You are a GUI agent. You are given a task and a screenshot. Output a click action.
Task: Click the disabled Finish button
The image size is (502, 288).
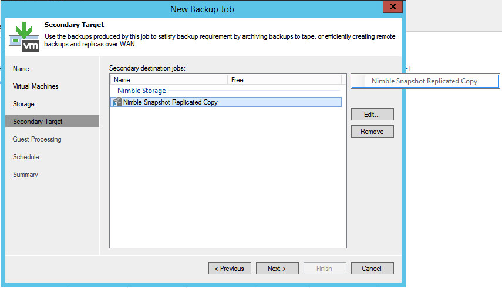(325, 269)
